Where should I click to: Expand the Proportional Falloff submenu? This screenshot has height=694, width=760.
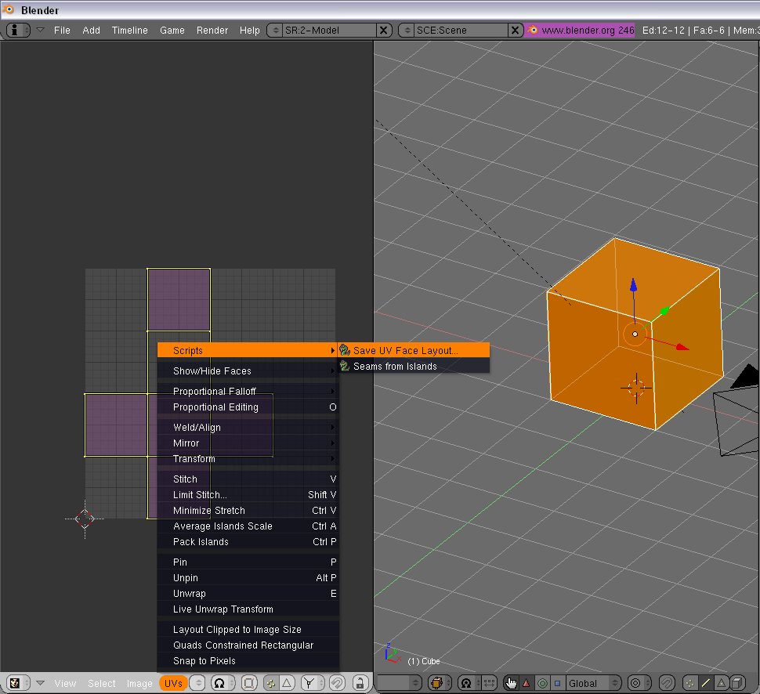pyautogui.click(x=248, y=391)
